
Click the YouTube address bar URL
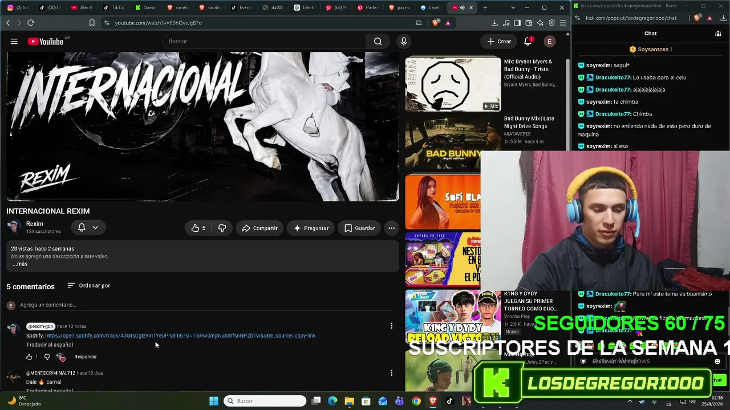coord(159,23)
